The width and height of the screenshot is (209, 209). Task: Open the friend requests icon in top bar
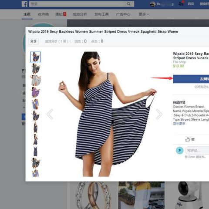181,4
